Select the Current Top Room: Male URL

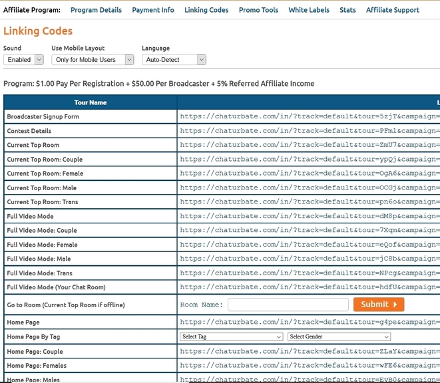pyautogui.click(x=310, y=188)
